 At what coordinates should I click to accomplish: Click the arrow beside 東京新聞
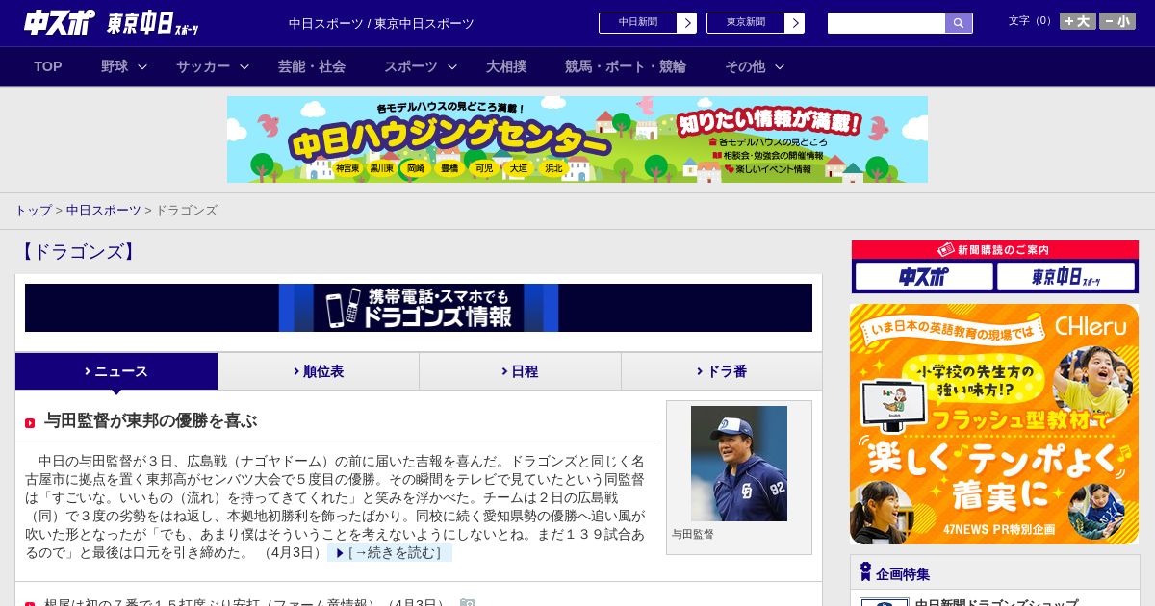click(794, 23)
